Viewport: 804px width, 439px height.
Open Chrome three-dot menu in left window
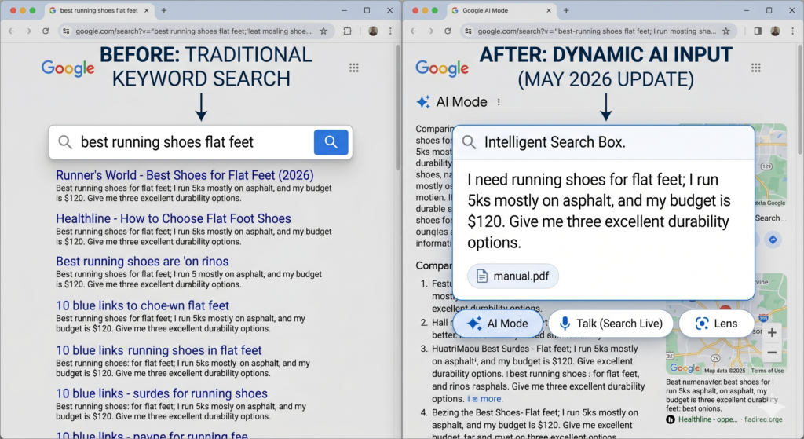[390, 31]
